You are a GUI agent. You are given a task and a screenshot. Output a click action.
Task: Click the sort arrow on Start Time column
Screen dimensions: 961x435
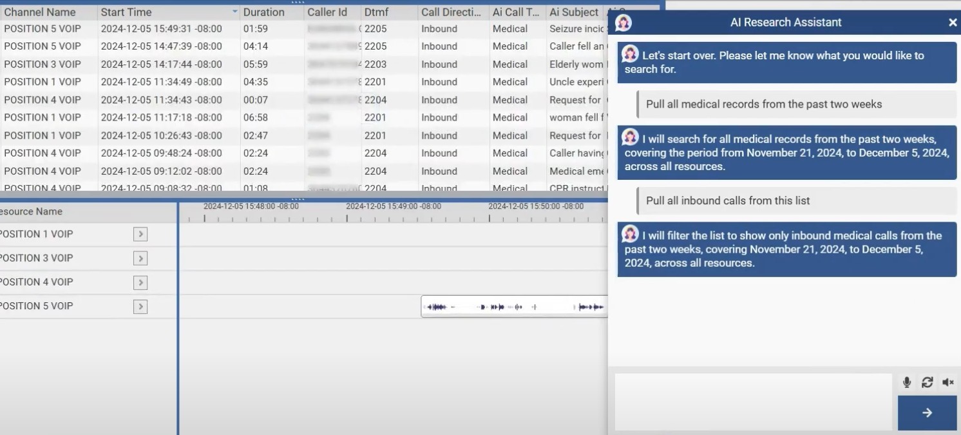(234, 12)
